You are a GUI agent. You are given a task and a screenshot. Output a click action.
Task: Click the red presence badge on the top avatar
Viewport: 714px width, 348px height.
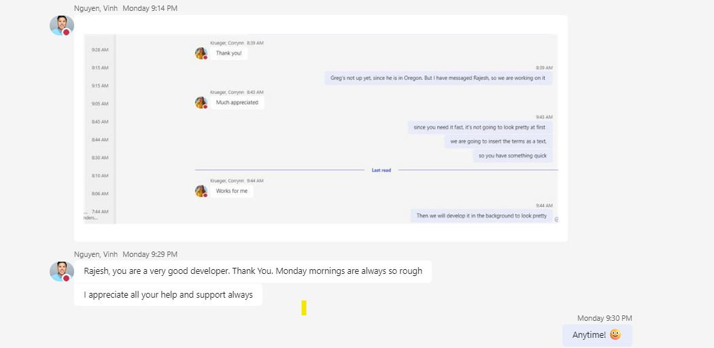tap(67, 33)
